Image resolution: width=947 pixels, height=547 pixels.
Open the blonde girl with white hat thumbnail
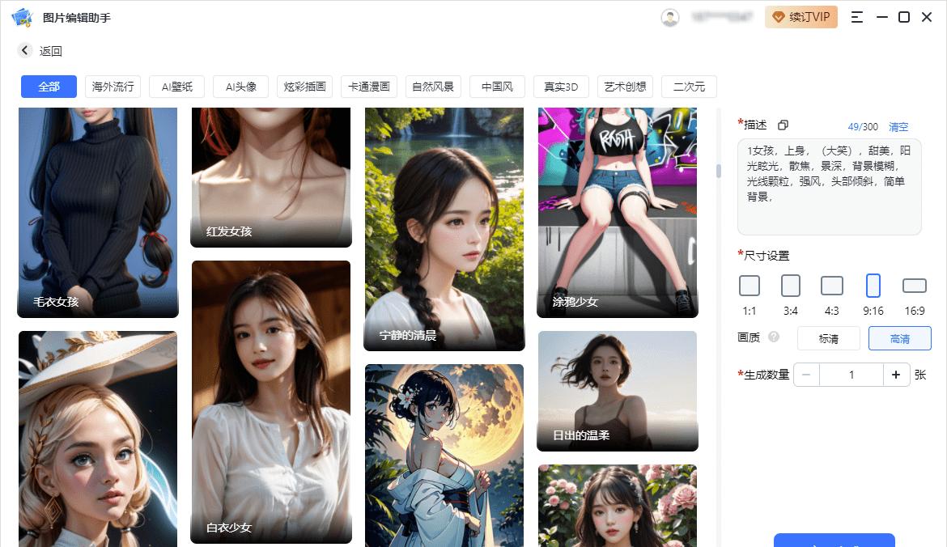pos(98,439)
